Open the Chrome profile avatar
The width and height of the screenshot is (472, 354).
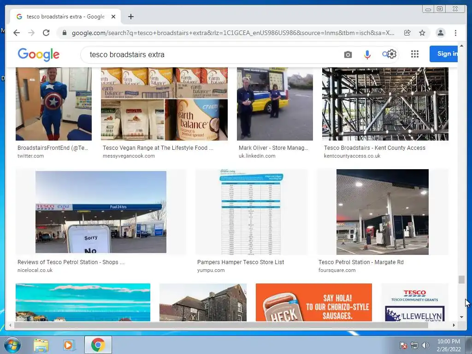coord(440,33)
